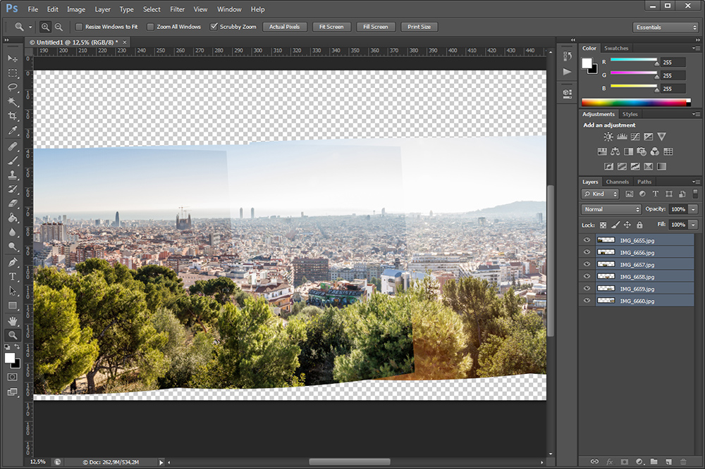This screenshot has height=469, width=705.
Task: Click the lock all layer icon
Action: click(639, 225)
